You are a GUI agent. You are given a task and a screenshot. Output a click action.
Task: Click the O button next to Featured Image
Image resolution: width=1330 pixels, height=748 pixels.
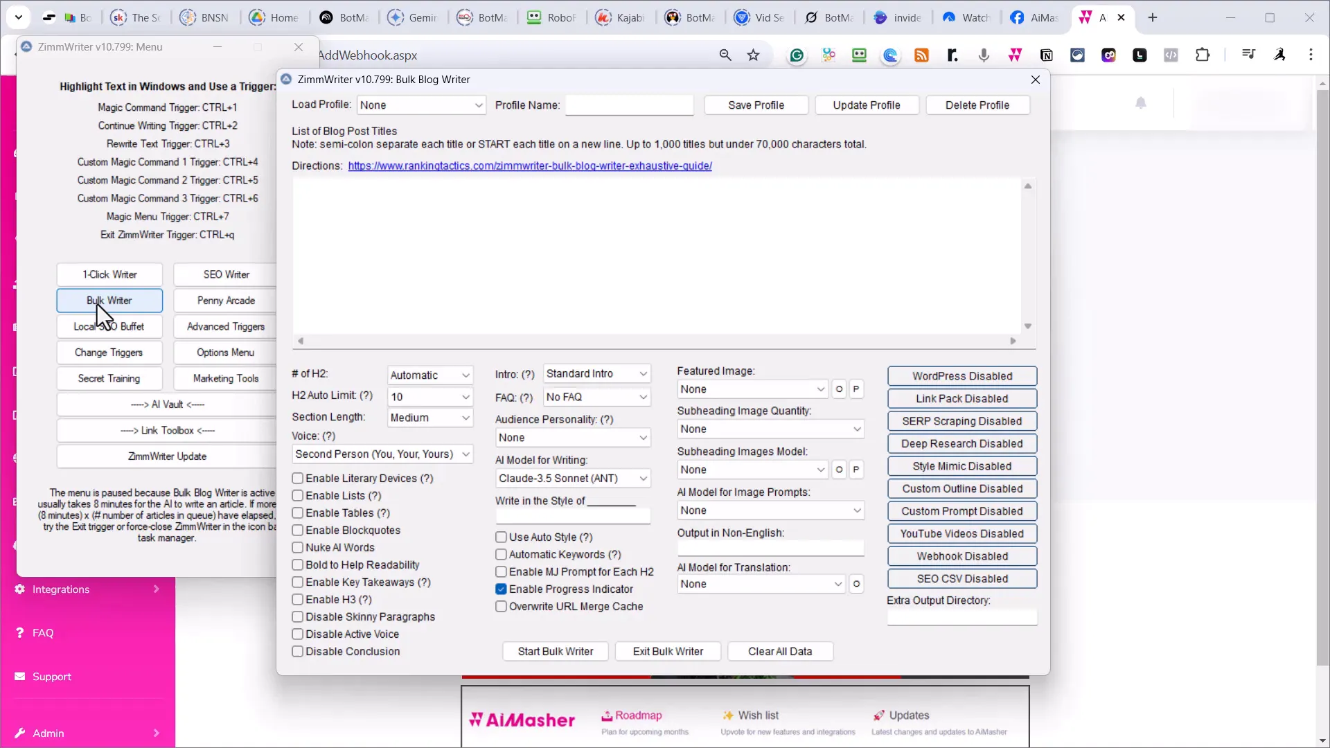(x=839, y=389)
